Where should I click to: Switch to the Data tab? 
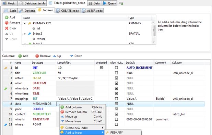[x=94, y=3]
